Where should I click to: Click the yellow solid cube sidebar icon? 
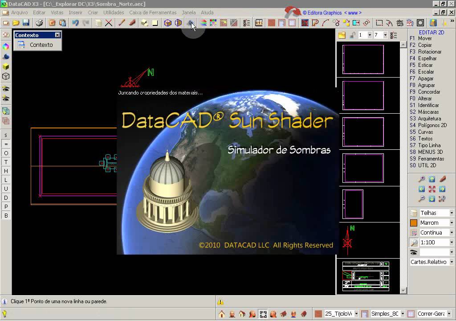6,66
